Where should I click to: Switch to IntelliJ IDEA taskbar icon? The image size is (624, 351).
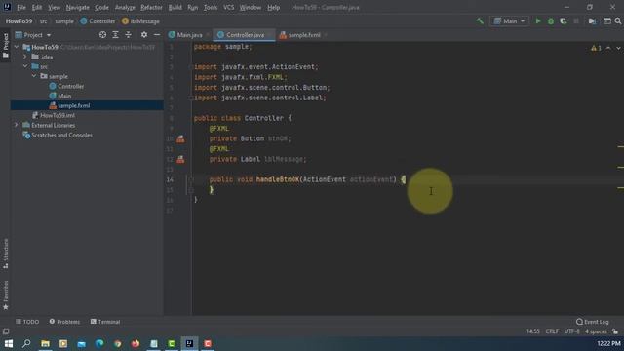(189, 343)
